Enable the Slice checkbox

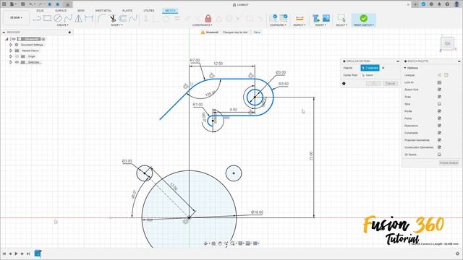[x=439, y=104]
